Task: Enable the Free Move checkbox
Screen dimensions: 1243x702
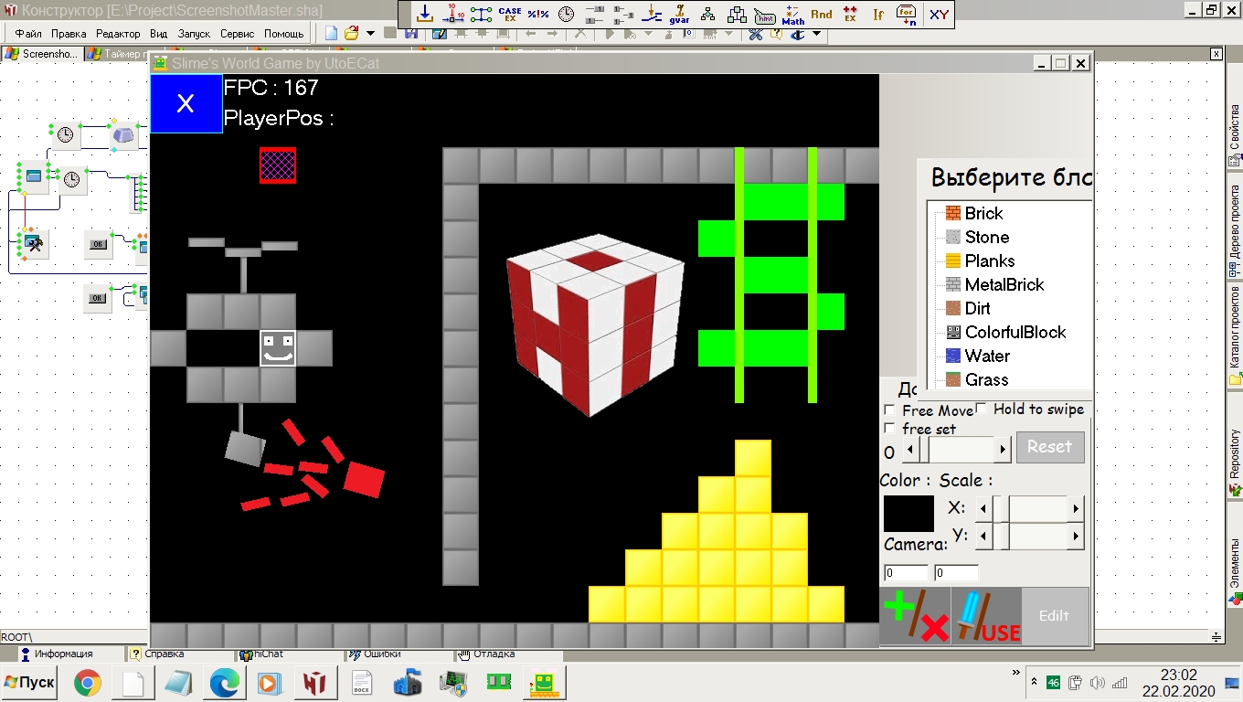Action: (889, 410)
